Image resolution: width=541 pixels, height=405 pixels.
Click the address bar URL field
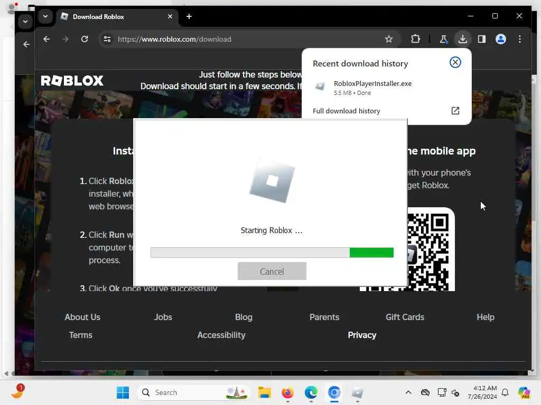tap(251, 39)
